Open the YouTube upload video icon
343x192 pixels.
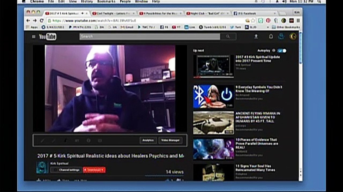click(256, 37)
